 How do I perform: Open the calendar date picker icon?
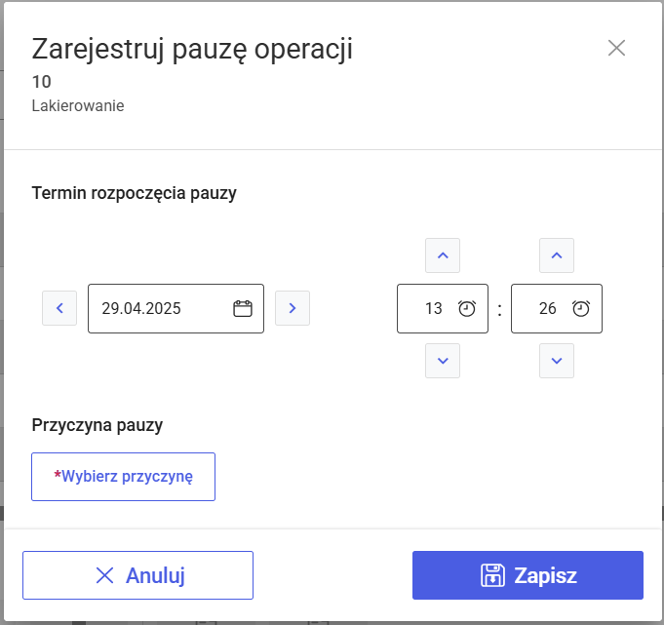pos(243,309)
